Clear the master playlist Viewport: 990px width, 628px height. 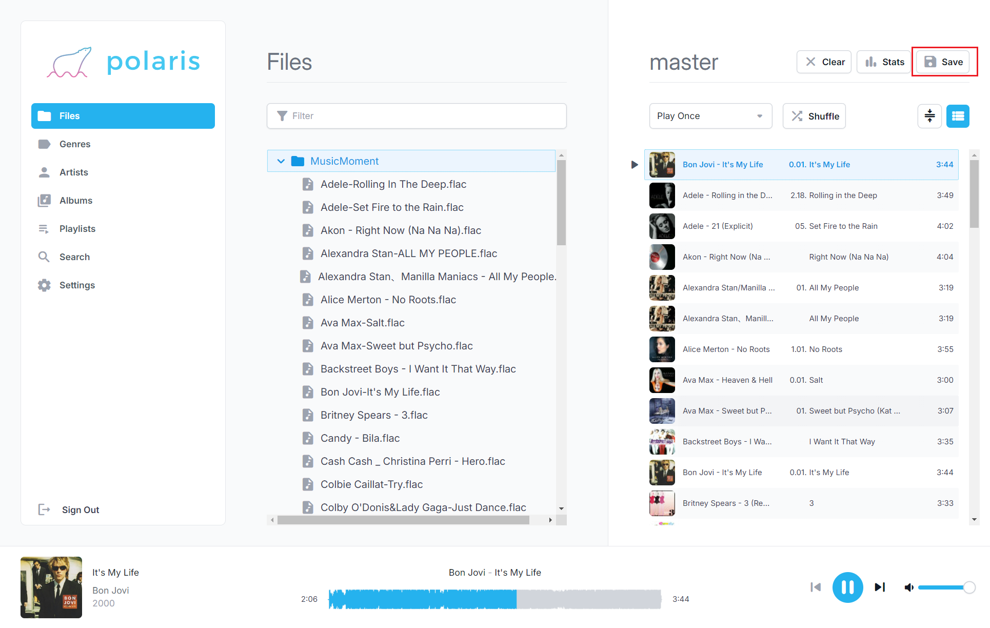point(824,62)
